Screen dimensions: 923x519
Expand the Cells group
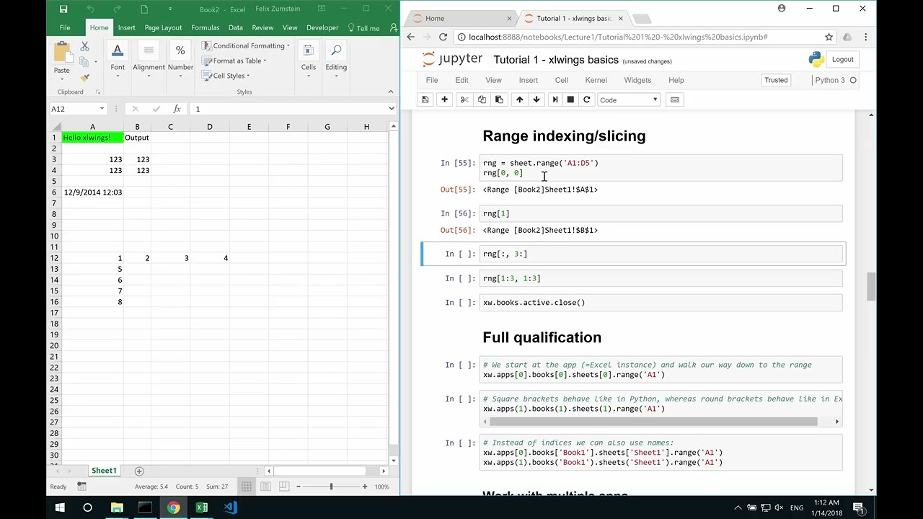tap(309, 61)
